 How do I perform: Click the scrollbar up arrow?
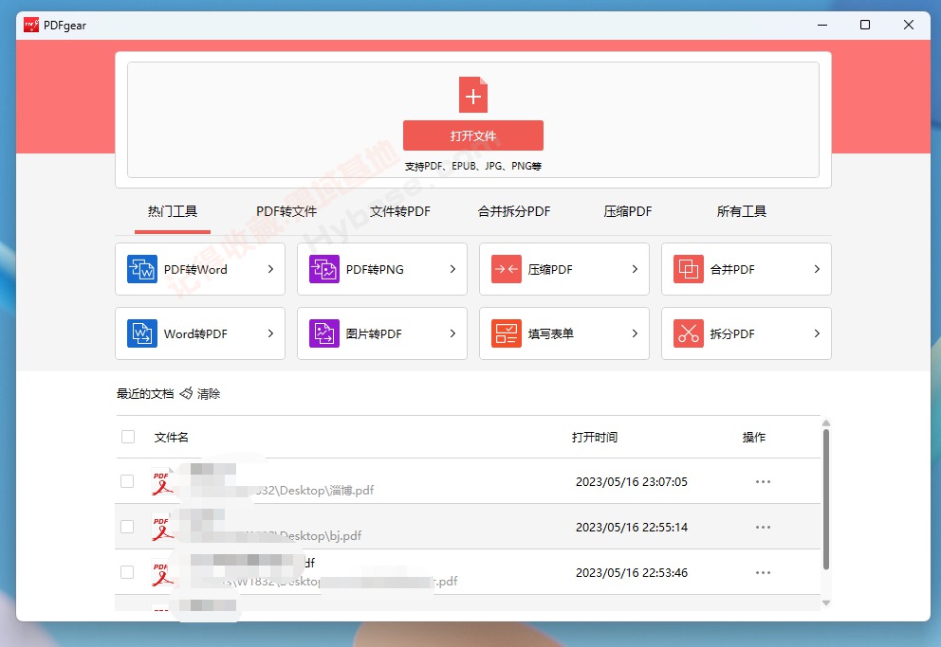(x=826, y=422)
